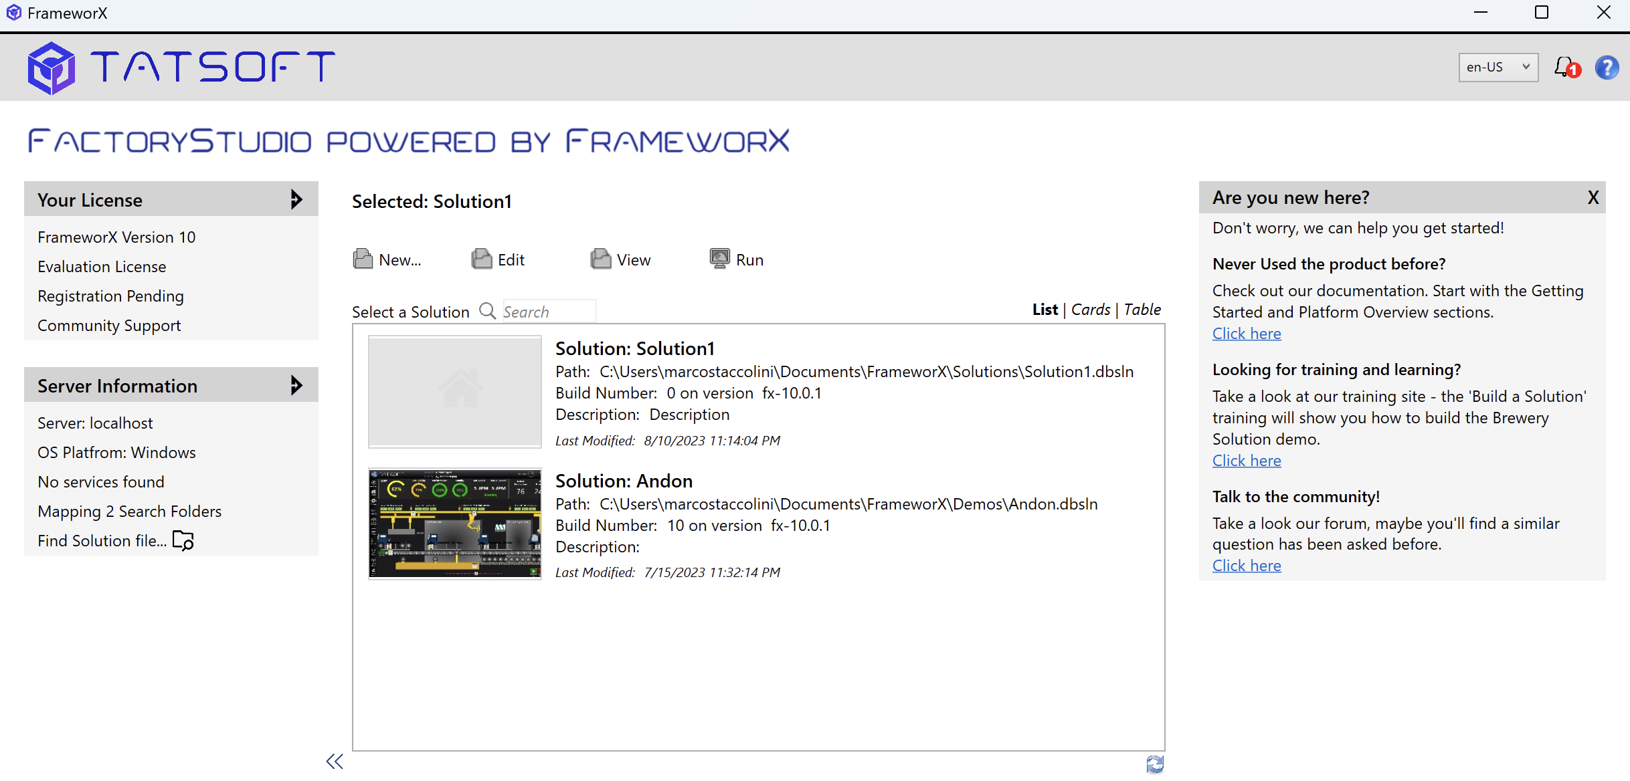Screen dimensions: 1630x781
Task: Maximize the FrameworX window
Action: click(x=1542, y=13)
